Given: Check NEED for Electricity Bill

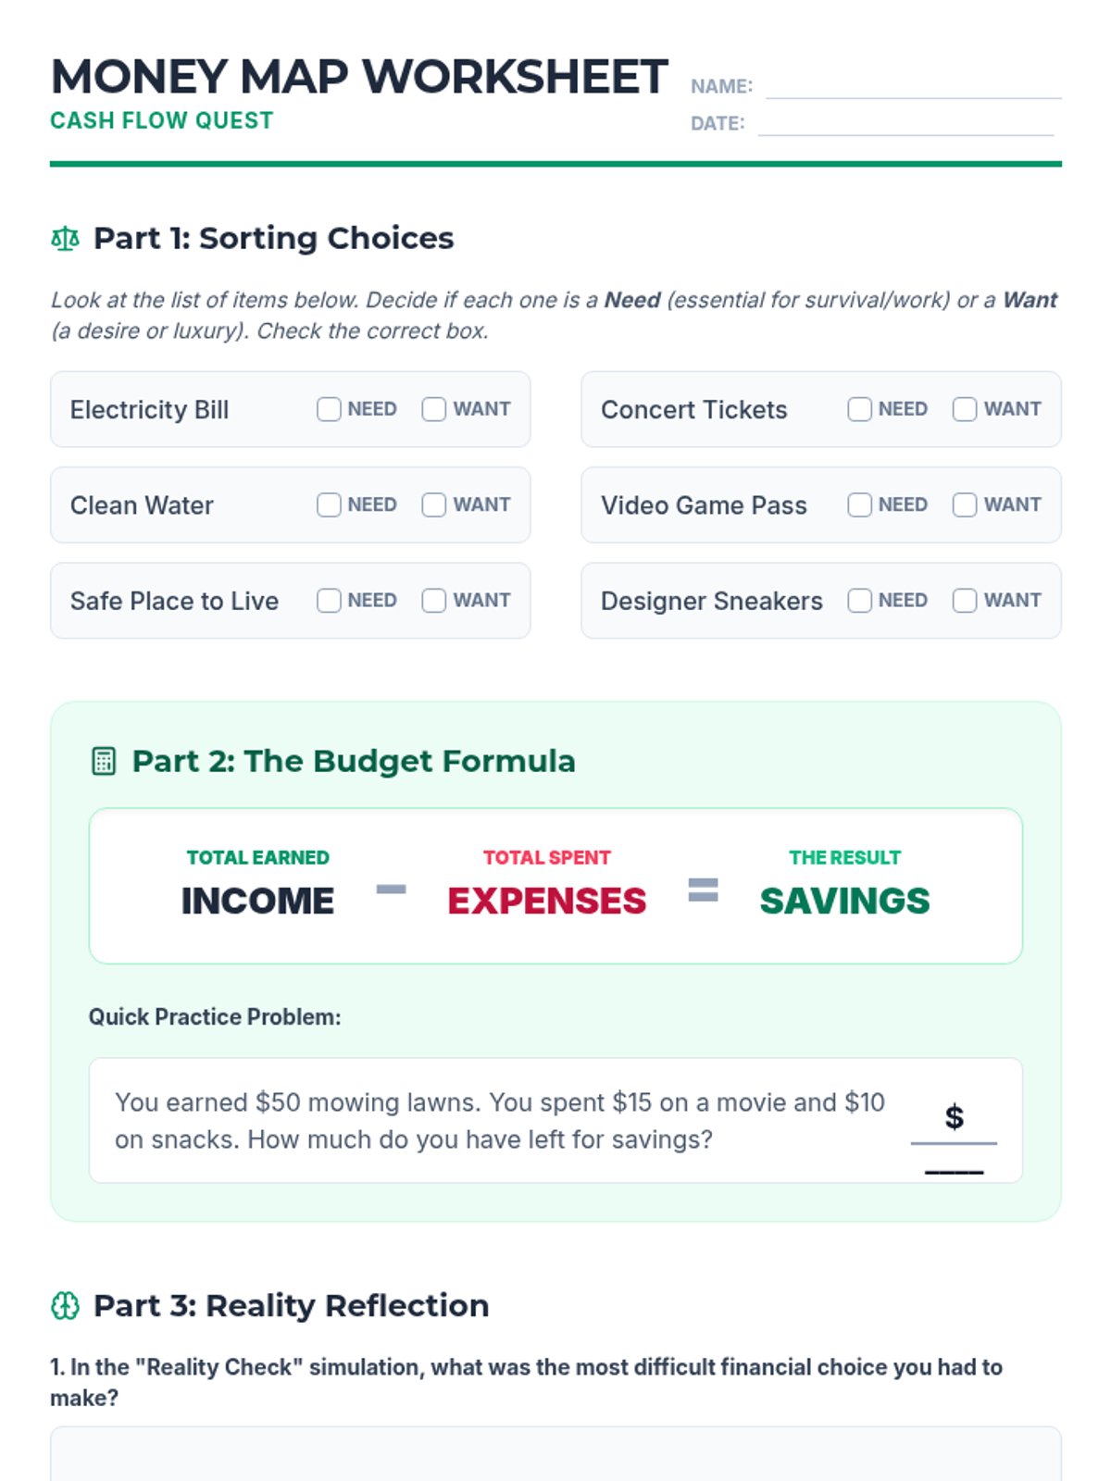Looking at the screenshot, I should coord(329,409).
